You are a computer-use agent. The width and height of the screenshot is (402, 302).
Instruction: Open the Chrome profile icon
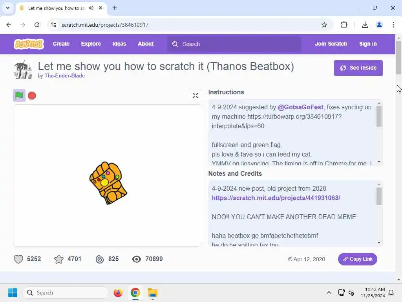(379, 25)
